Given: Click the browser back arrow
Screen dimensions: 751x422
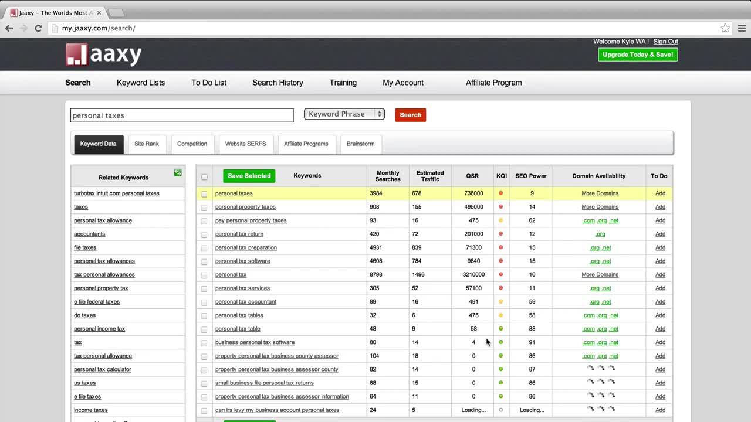Looking at the screenshot, I should tap(9, 28).
